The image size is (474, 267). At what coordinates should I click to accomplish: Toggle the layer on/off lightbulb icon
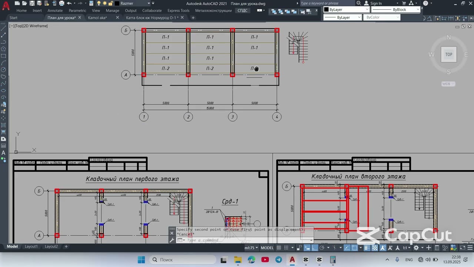pos(99,3)
